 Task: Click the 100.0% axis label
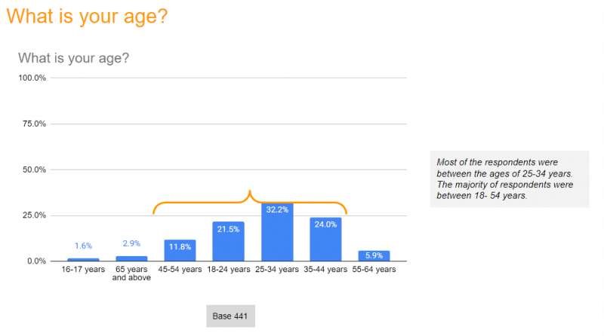[x=32, y=78]
